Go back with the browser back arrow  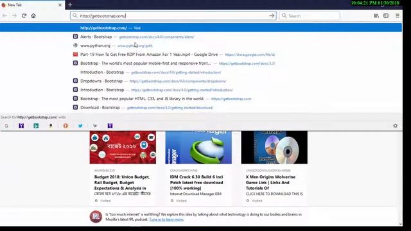click(4, 15)
